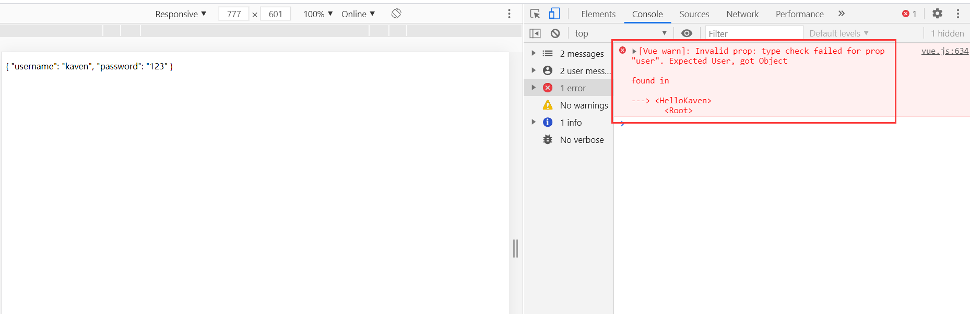The width and height of the screenshot is (970, 314).
Task: Click the '<Root>' component trace text
Action: (678, 111)
